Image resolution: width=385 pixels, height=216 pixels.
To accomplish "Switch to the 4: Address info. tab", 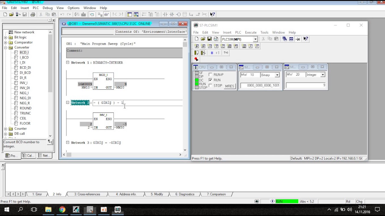I will pos(126,194).
